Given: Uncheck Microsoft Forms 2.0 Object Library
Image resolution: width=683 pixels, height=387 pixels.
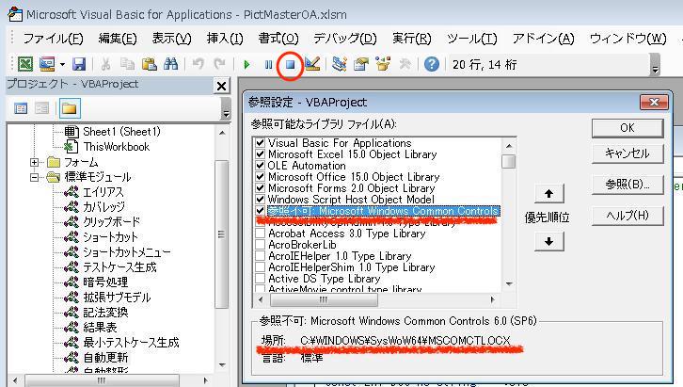Looking at the screenshot, I should (x=260, y=187).
